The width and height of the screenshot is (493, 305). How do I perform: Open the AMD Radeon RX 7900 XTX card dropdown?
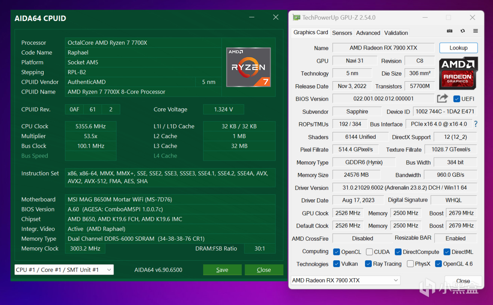[345, 280]
